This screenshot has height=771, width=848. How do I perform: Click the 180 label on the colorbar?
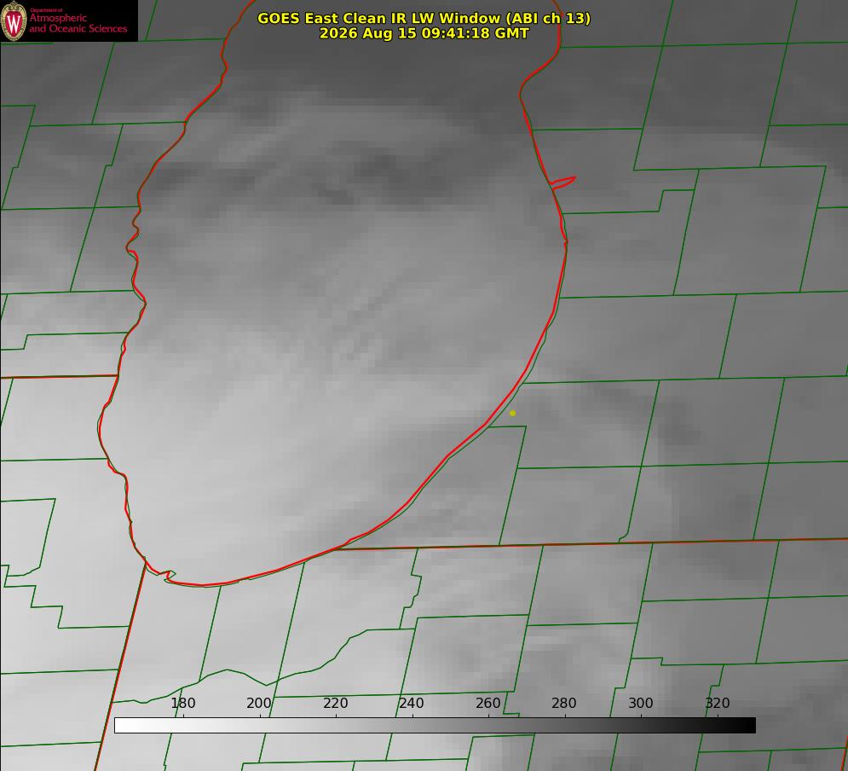(x=182, y=703)
